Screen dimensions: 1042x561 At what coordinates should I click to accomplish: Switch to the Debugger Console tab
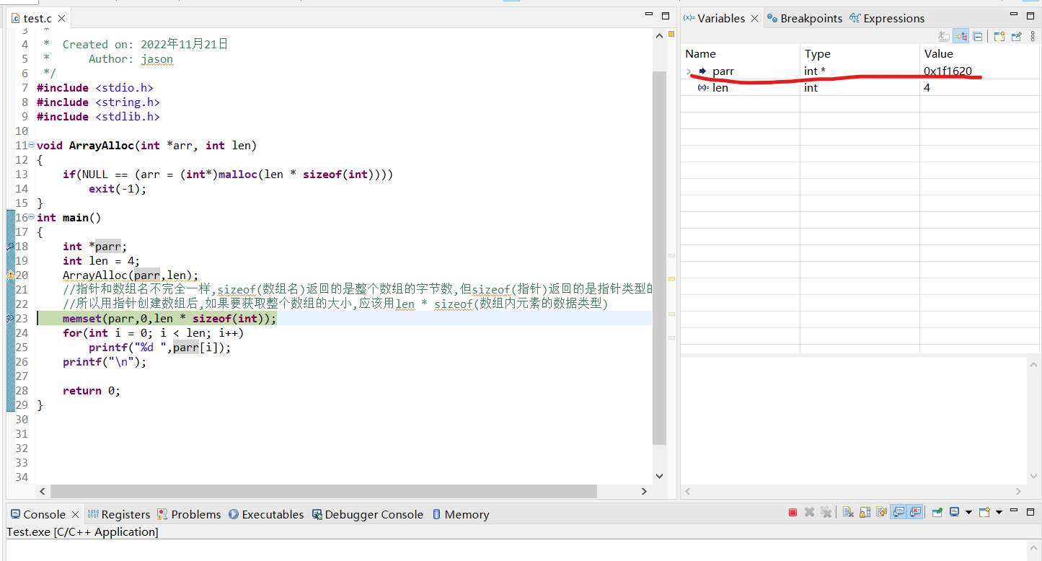coord(367,515)
